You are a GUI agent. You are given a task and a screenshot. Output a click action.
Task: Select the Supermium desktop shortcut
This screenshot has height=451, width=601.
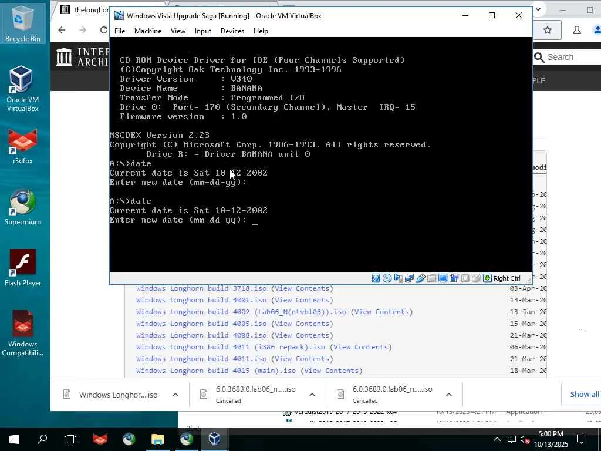(23, 207)
